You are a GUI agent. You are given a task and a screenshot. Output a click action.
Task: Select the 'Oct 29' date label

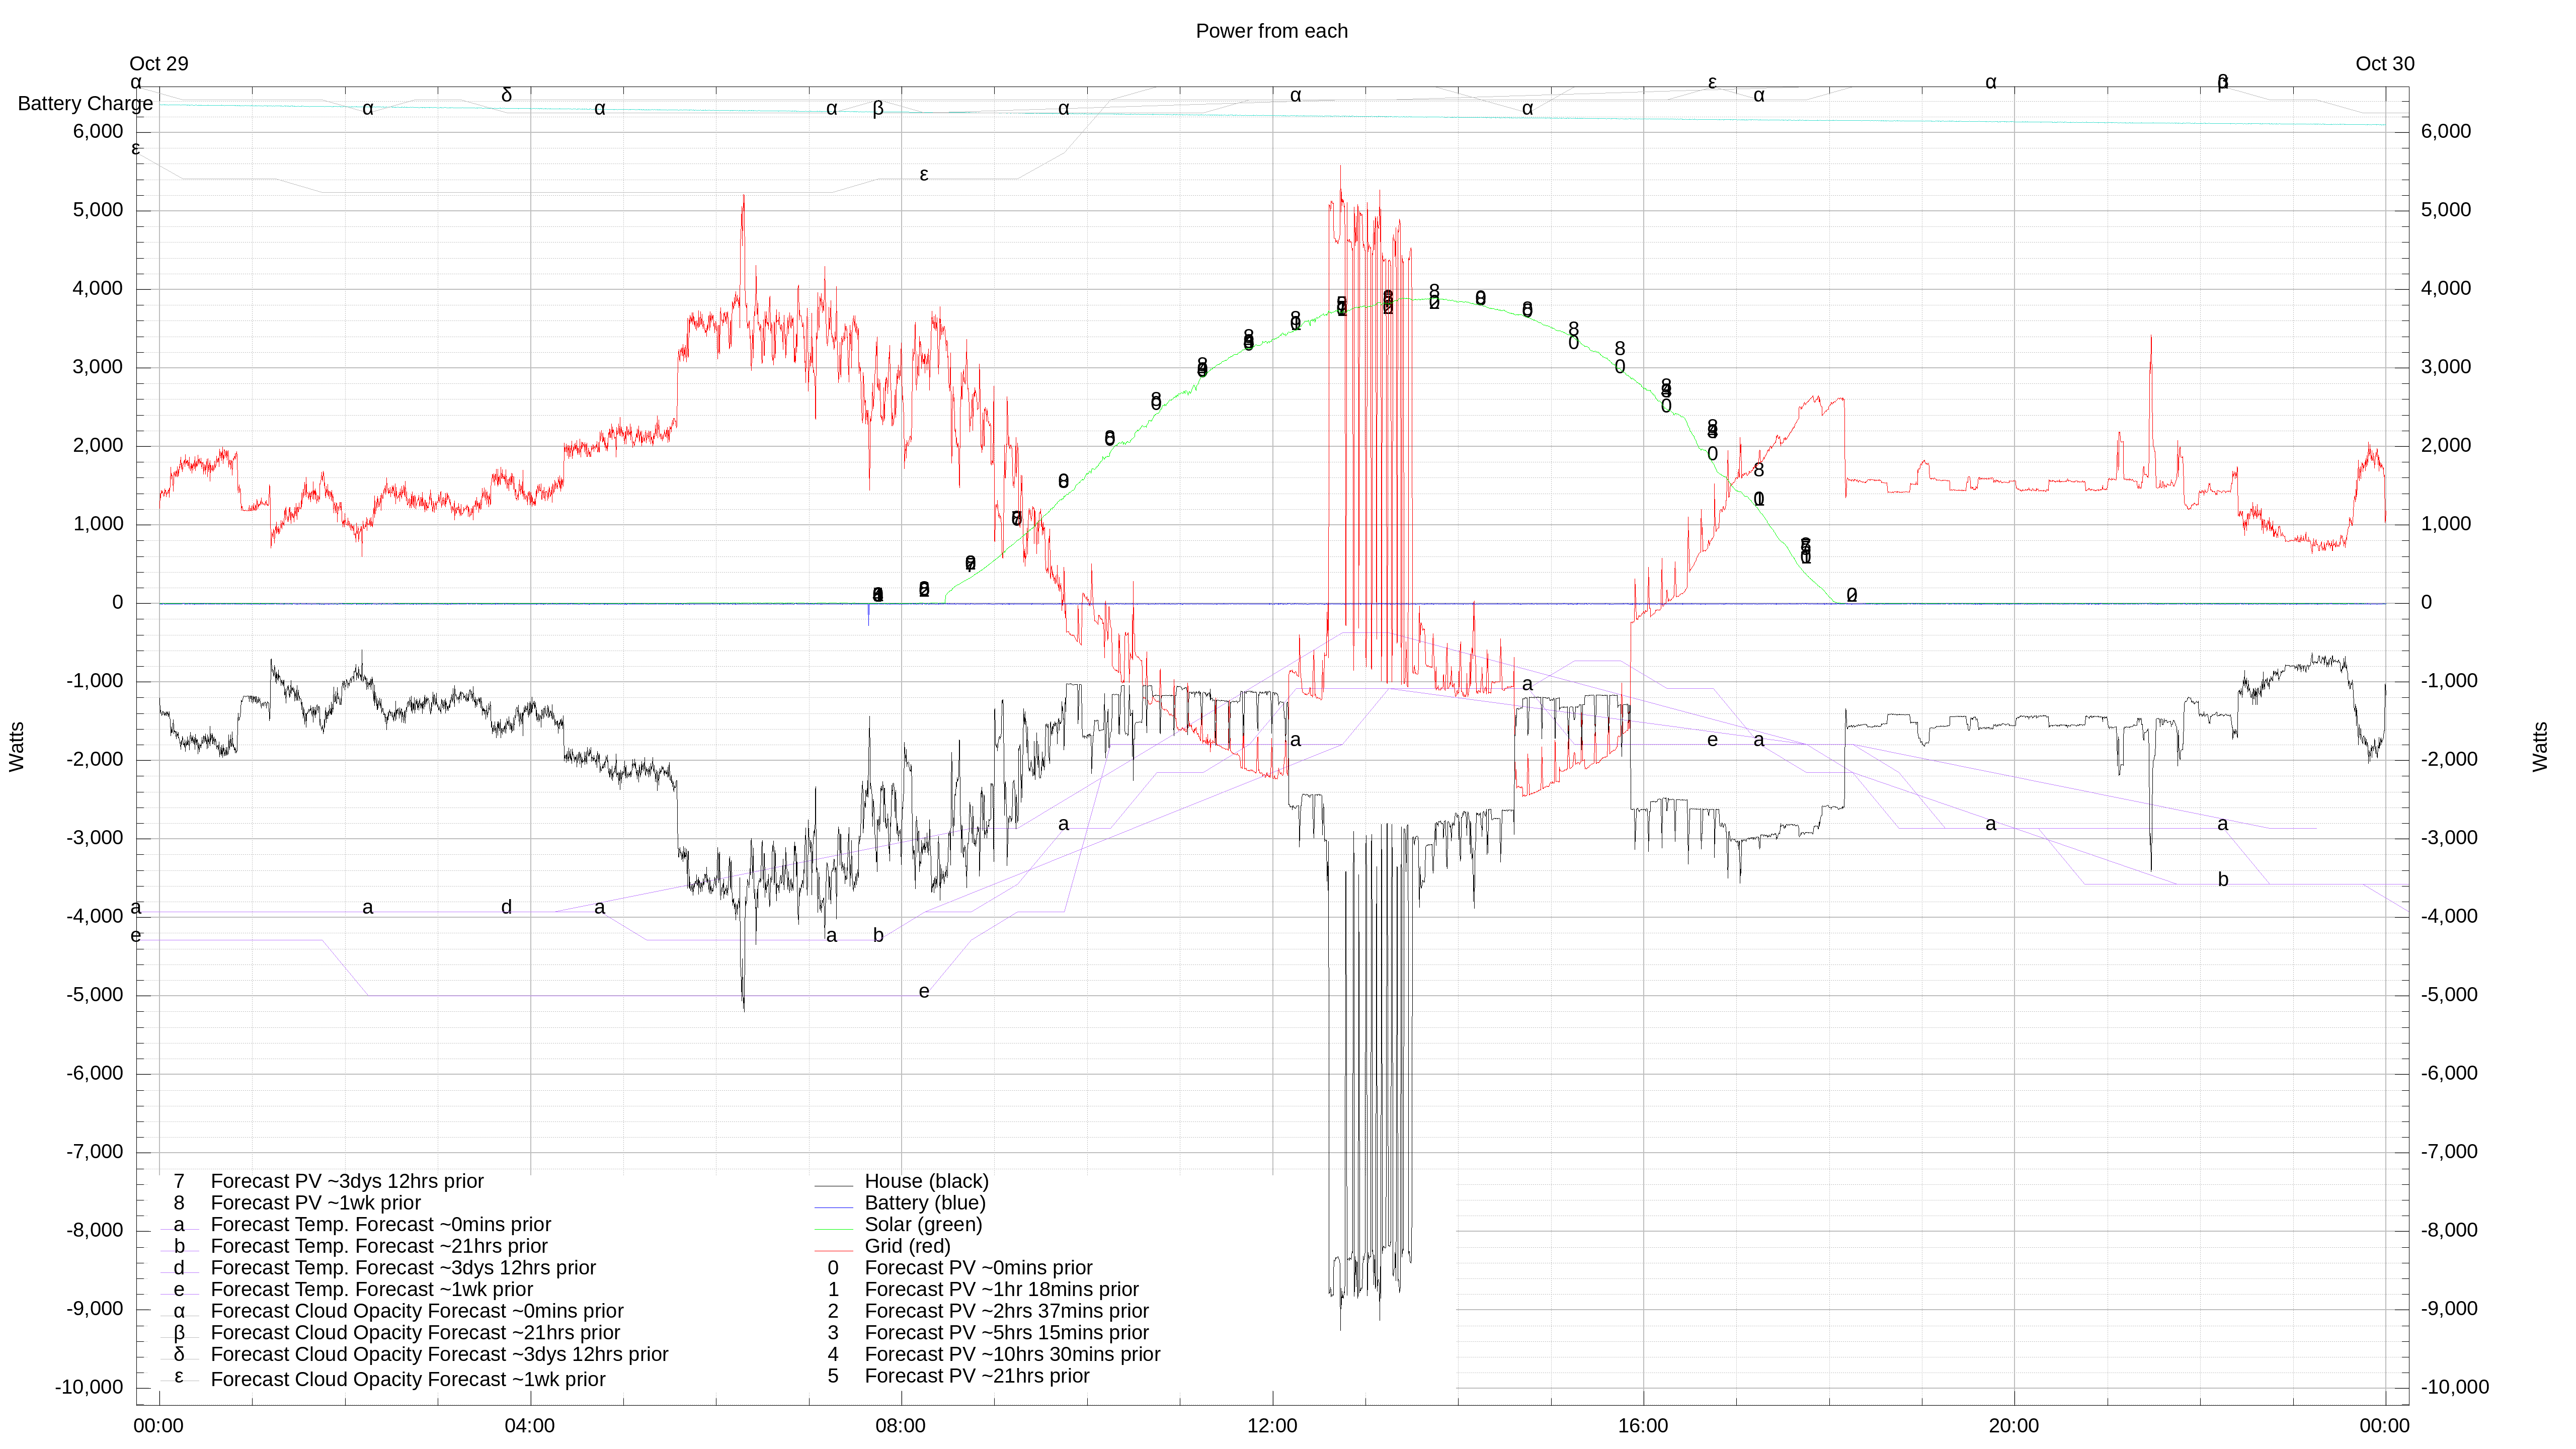pyautogui.click(x=158, y=64)
